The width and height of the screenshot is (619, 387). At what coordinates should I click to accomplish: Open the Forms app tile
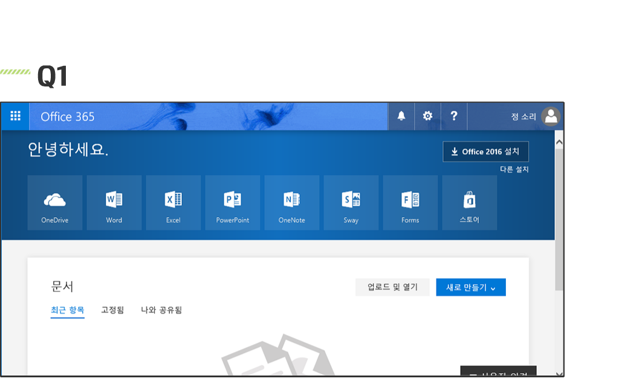(x=410, y=203)
